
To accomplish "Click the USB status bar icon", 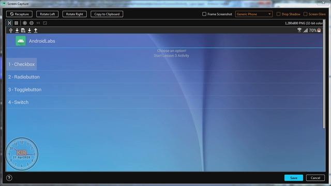I will 11,30.
